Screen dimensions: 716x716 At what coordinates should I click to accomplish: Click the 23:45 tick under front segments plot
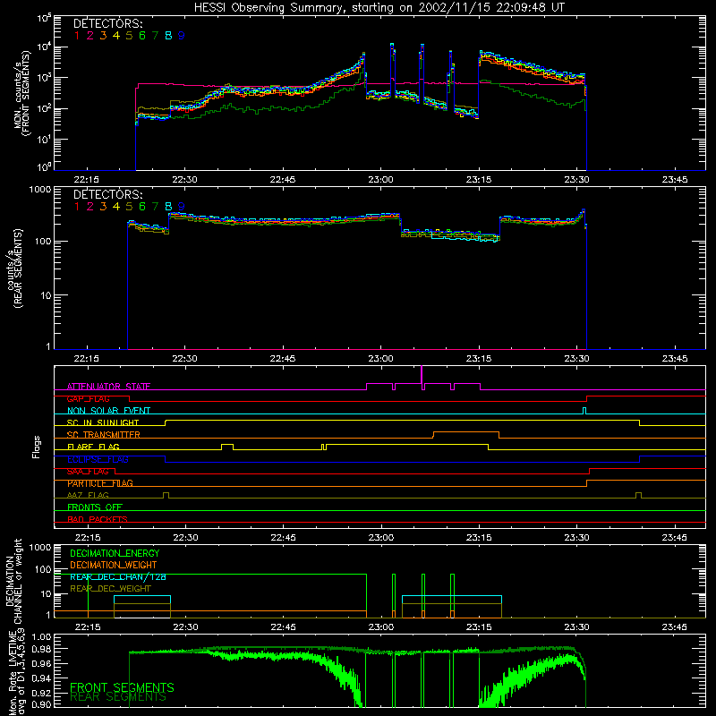(675, 180)
